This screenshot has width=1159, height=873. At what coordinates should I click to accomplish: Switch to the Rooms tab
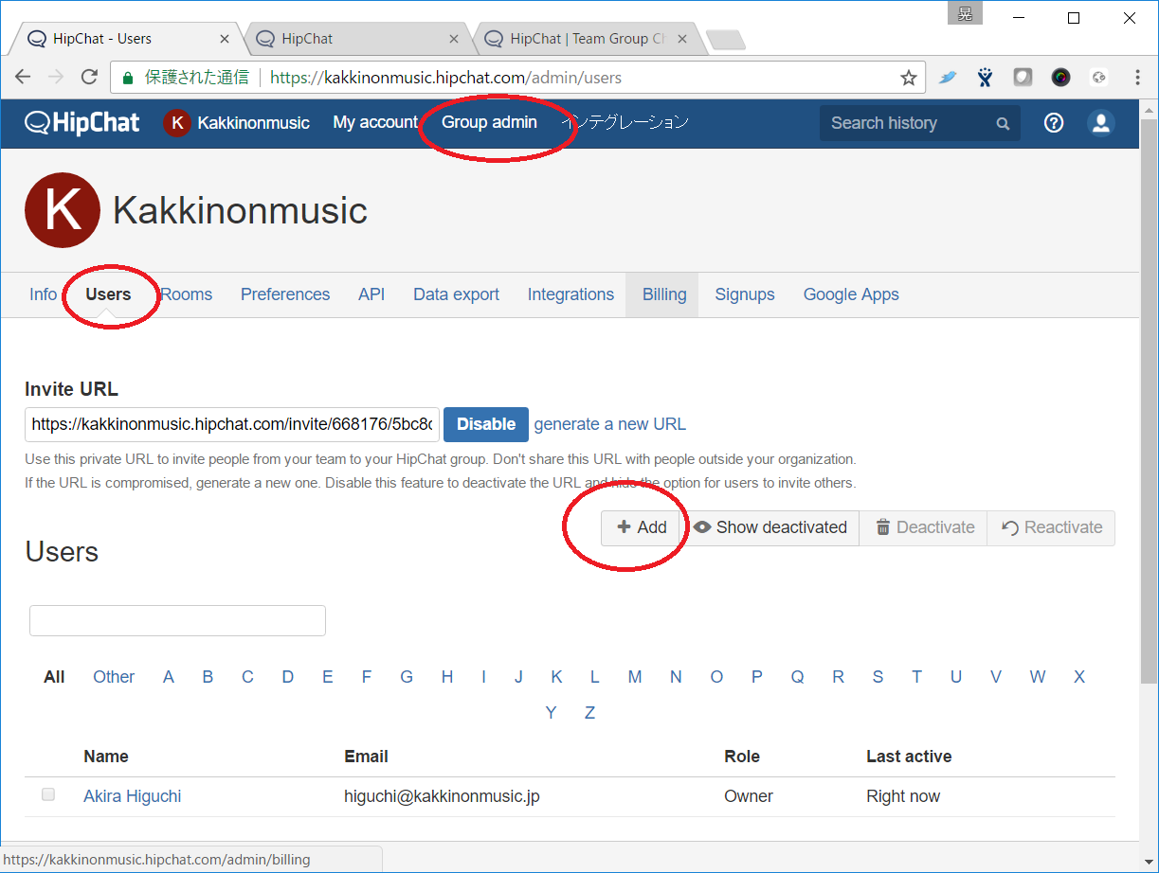point(187,294)
